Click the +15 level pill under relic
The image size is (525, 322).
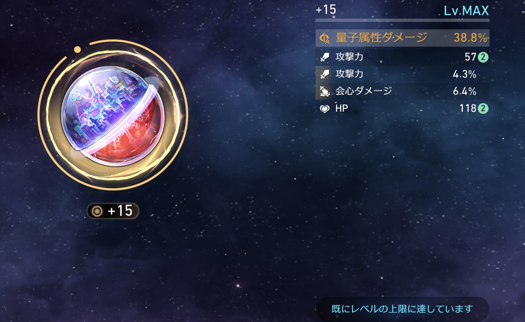pyautogui.click(x=113, y=211)
